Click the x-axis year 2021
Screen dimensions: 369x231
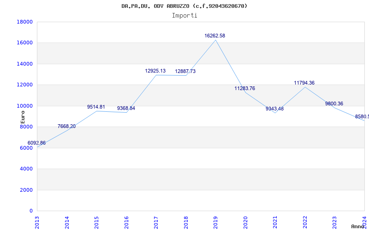pyautogui.click(x=275, y=223)
